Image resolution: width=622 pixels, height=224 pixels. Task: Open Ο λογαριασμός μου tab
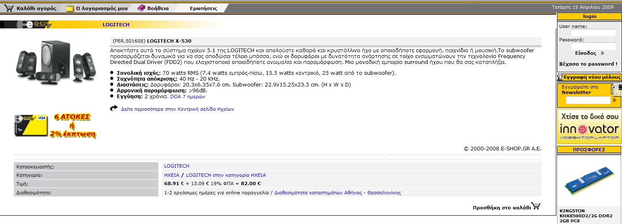pos(102,8)
